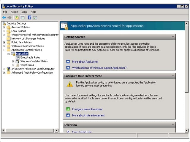Image resolution: width=190 pixels, height=142 pixels.
Task: Click the right pane scroll up arrow
Action: click(x=187, y=23)
